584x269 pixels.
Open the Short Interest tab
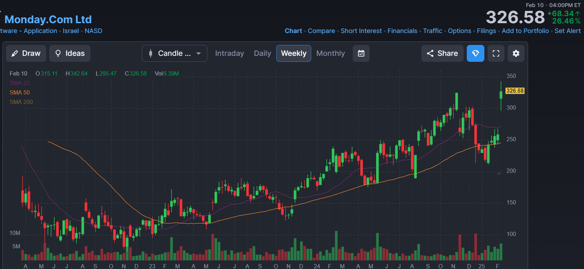[x=361, y=31]
